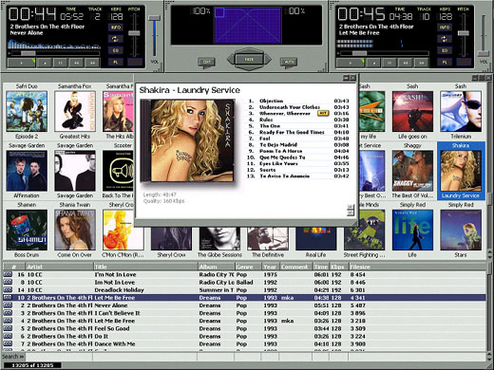Pause the right deck
The height and width of the screenshot is (370, 494).
click(389, 63)
